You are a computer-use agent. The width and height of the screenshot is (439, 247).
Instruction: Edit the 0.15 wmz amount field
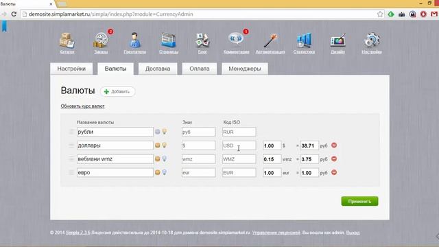click(x=272, y=158)
